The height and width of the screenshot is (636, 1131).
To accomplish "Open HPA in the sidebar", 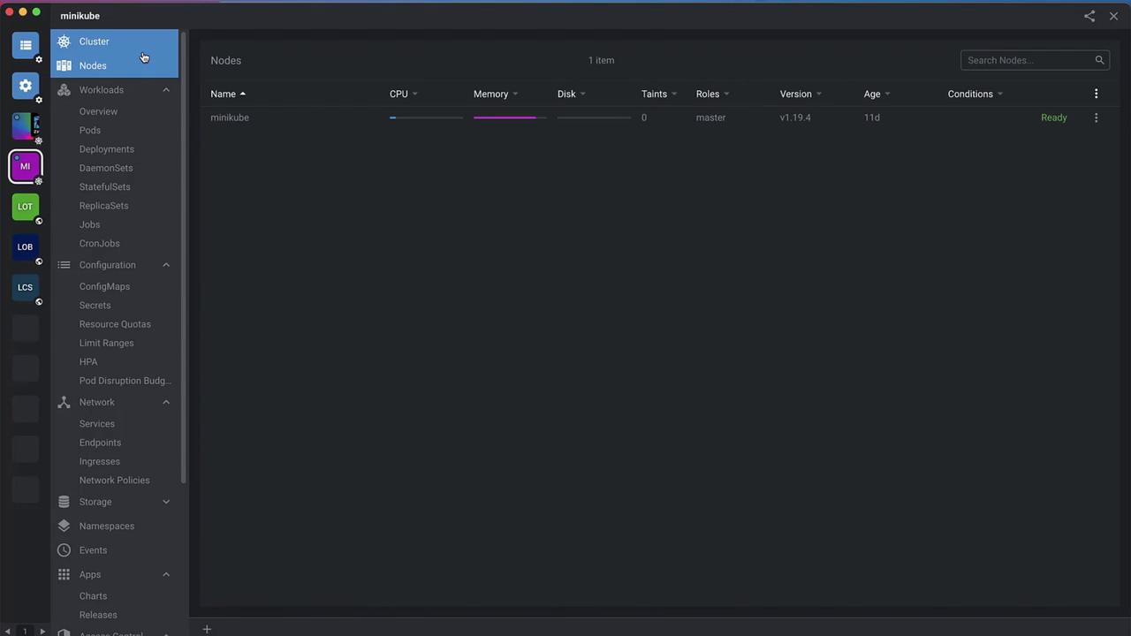I will [88, 362].
